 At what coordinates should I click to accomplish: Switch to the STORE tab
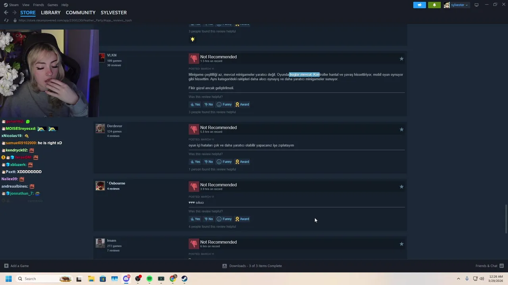tap(28, 13)
